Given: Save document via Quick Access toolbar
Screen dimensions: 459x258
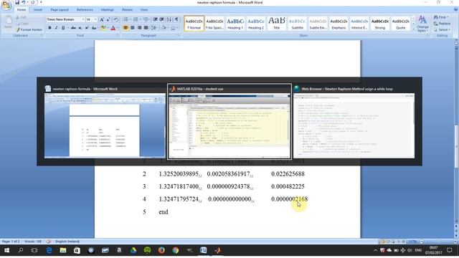Looking at the screenshot, I should tap(17, 3).
